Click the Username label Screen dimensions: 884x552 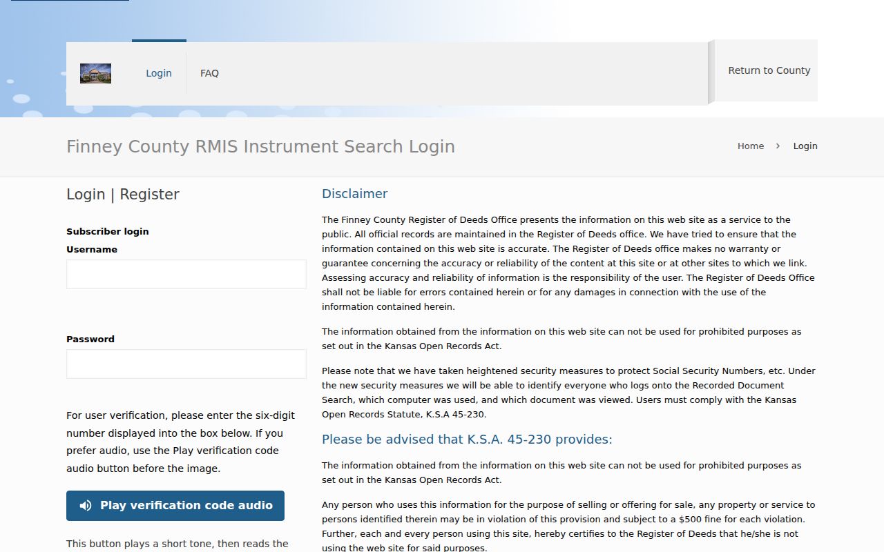click(92, 249)
